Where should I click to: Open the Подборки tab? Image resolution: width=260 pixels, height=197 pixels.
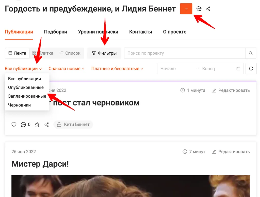[55, 32]
